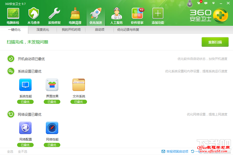This screenshot has width=233, height=155.
Task: Click the 网络配置 label
Action: (26, 139)
